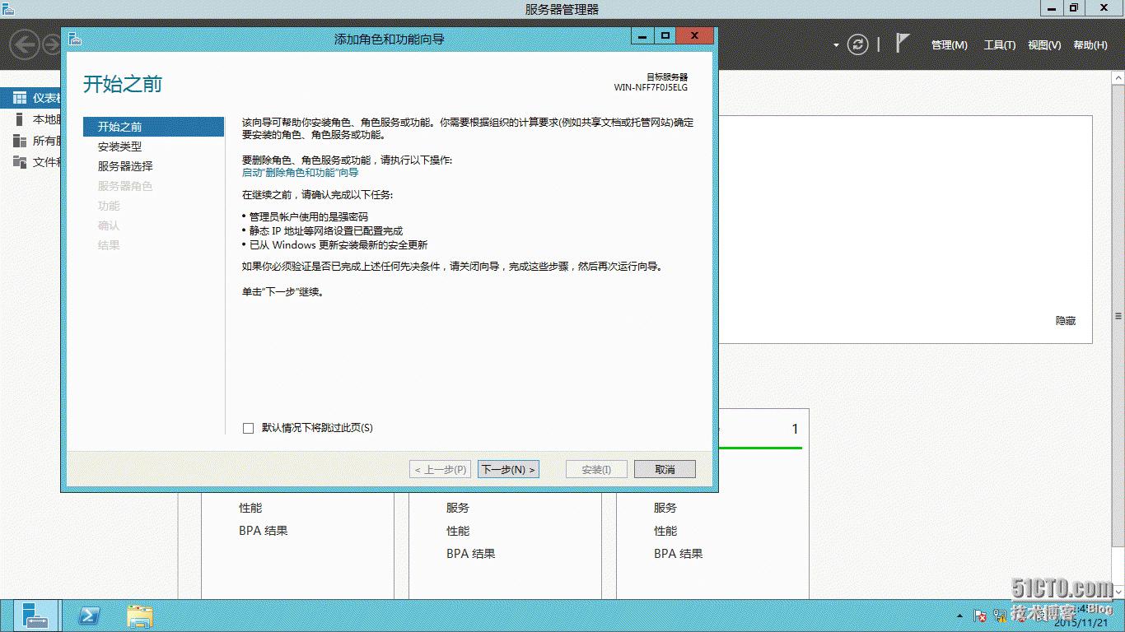The image size is (1125, 632).
Task: Click the 下一步(N) button in the wizard
Action: coord(508,469)
